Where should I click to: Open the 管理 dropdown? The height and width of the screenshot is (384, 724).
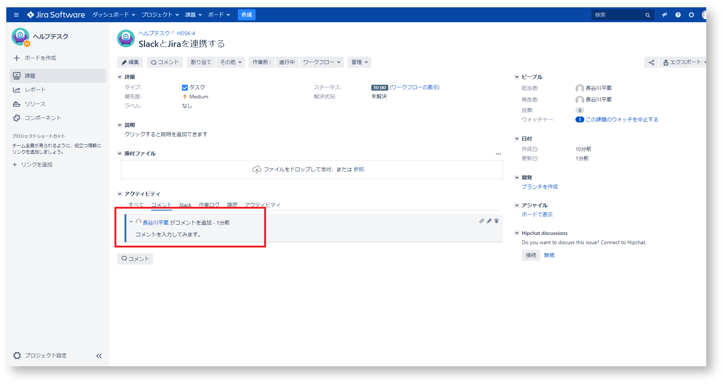pos(359,62)
